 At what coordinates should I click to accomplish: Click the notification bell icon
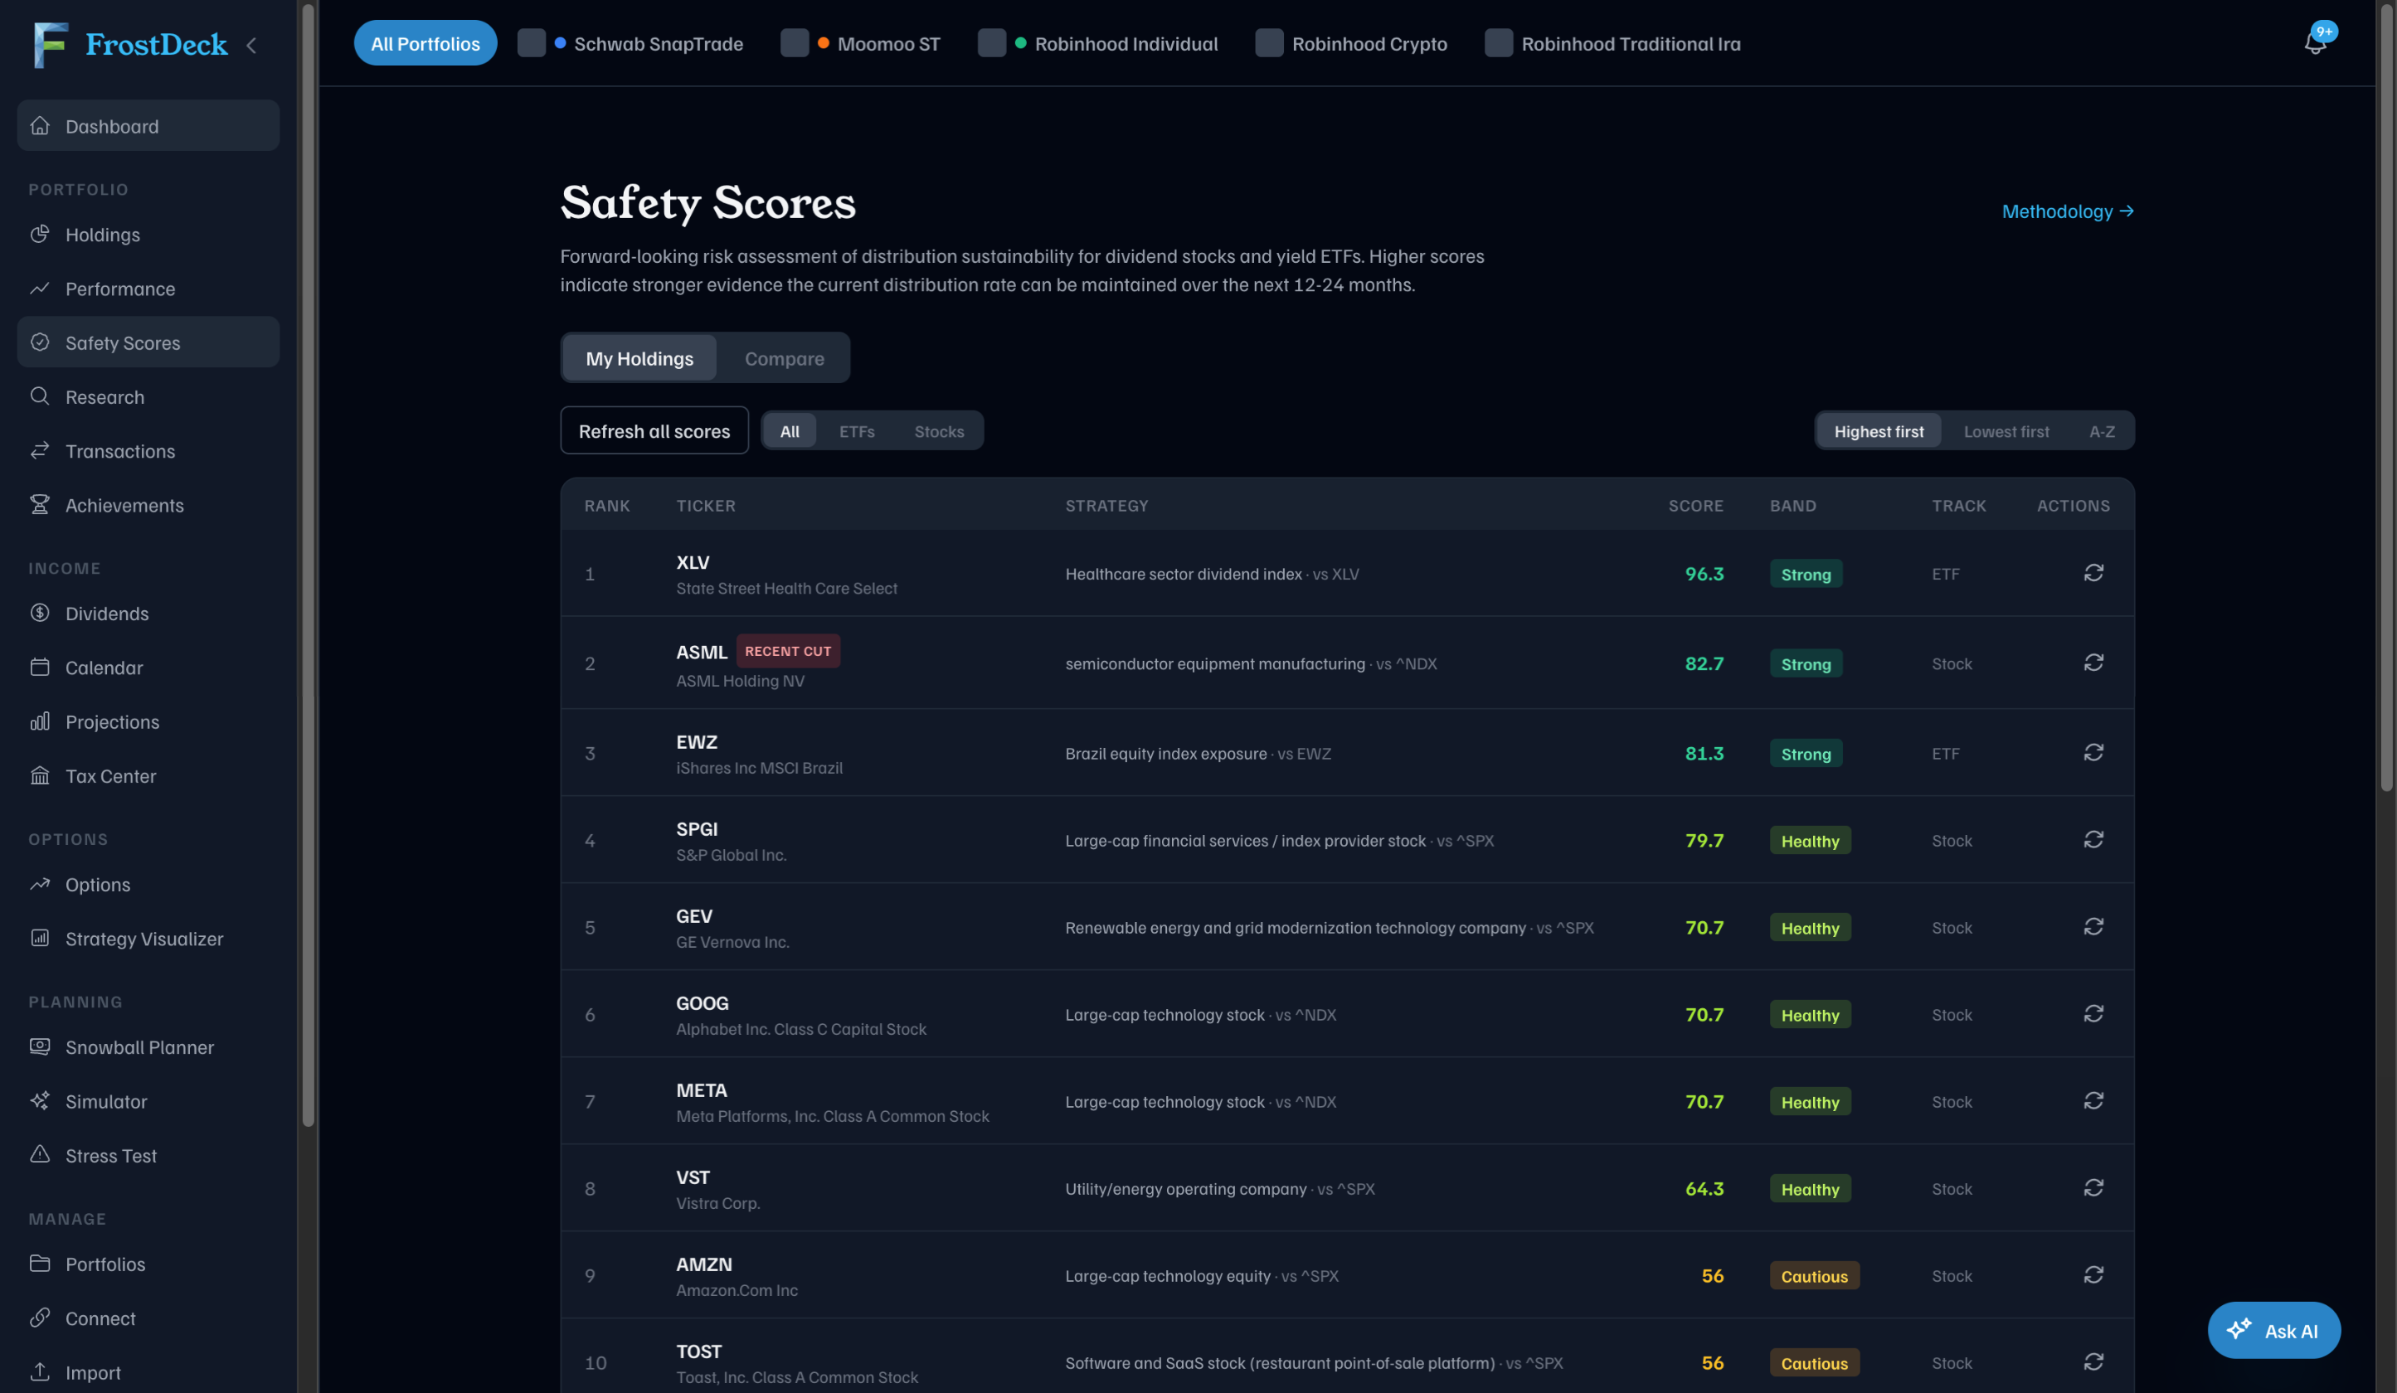click(x=2315, y=41)
